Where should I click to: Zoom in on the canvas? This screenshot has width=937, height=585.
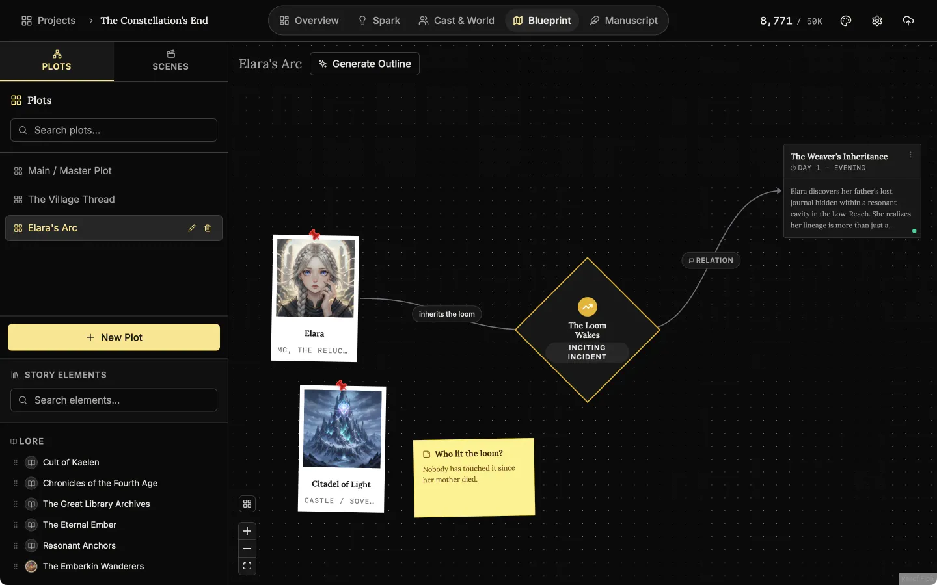(x=247, y=531)
